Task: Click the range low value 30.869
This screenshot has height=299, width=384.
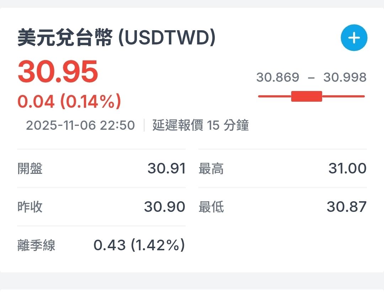Action: coord(278,77)
